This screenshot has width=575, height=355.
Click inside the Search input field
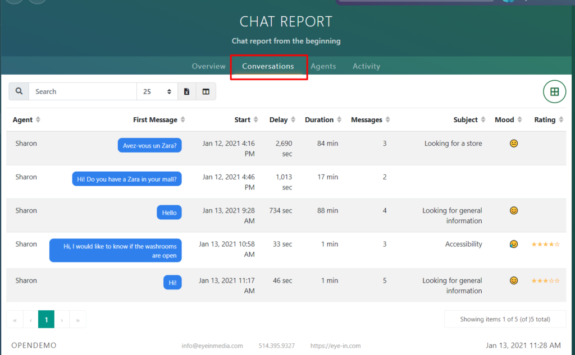point(83,91)
